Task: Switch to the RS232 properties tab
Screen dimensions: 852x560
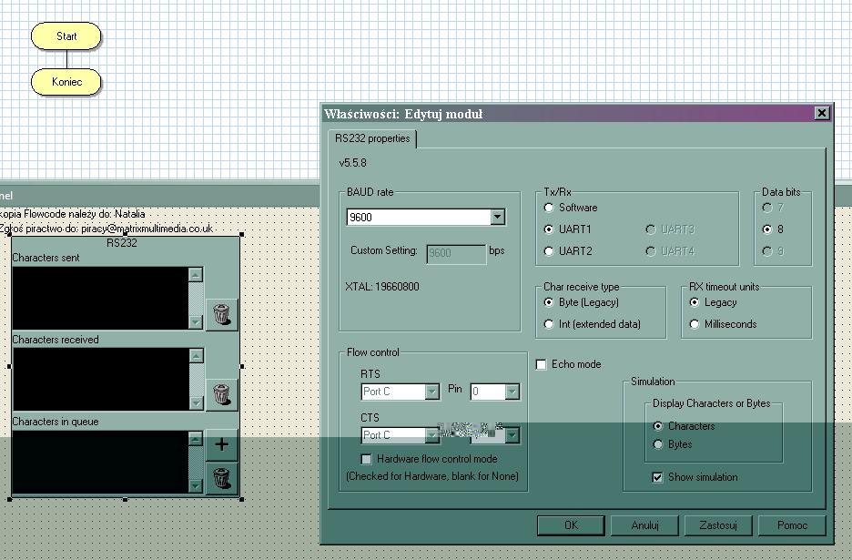Action: click(x=372, y=138)
